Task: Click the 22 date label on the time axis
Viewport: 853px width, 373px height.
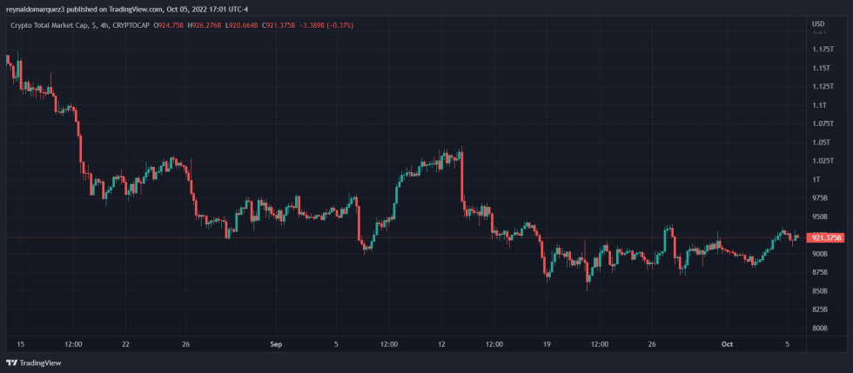Action: pyautogui.click(x=125, y=344)
